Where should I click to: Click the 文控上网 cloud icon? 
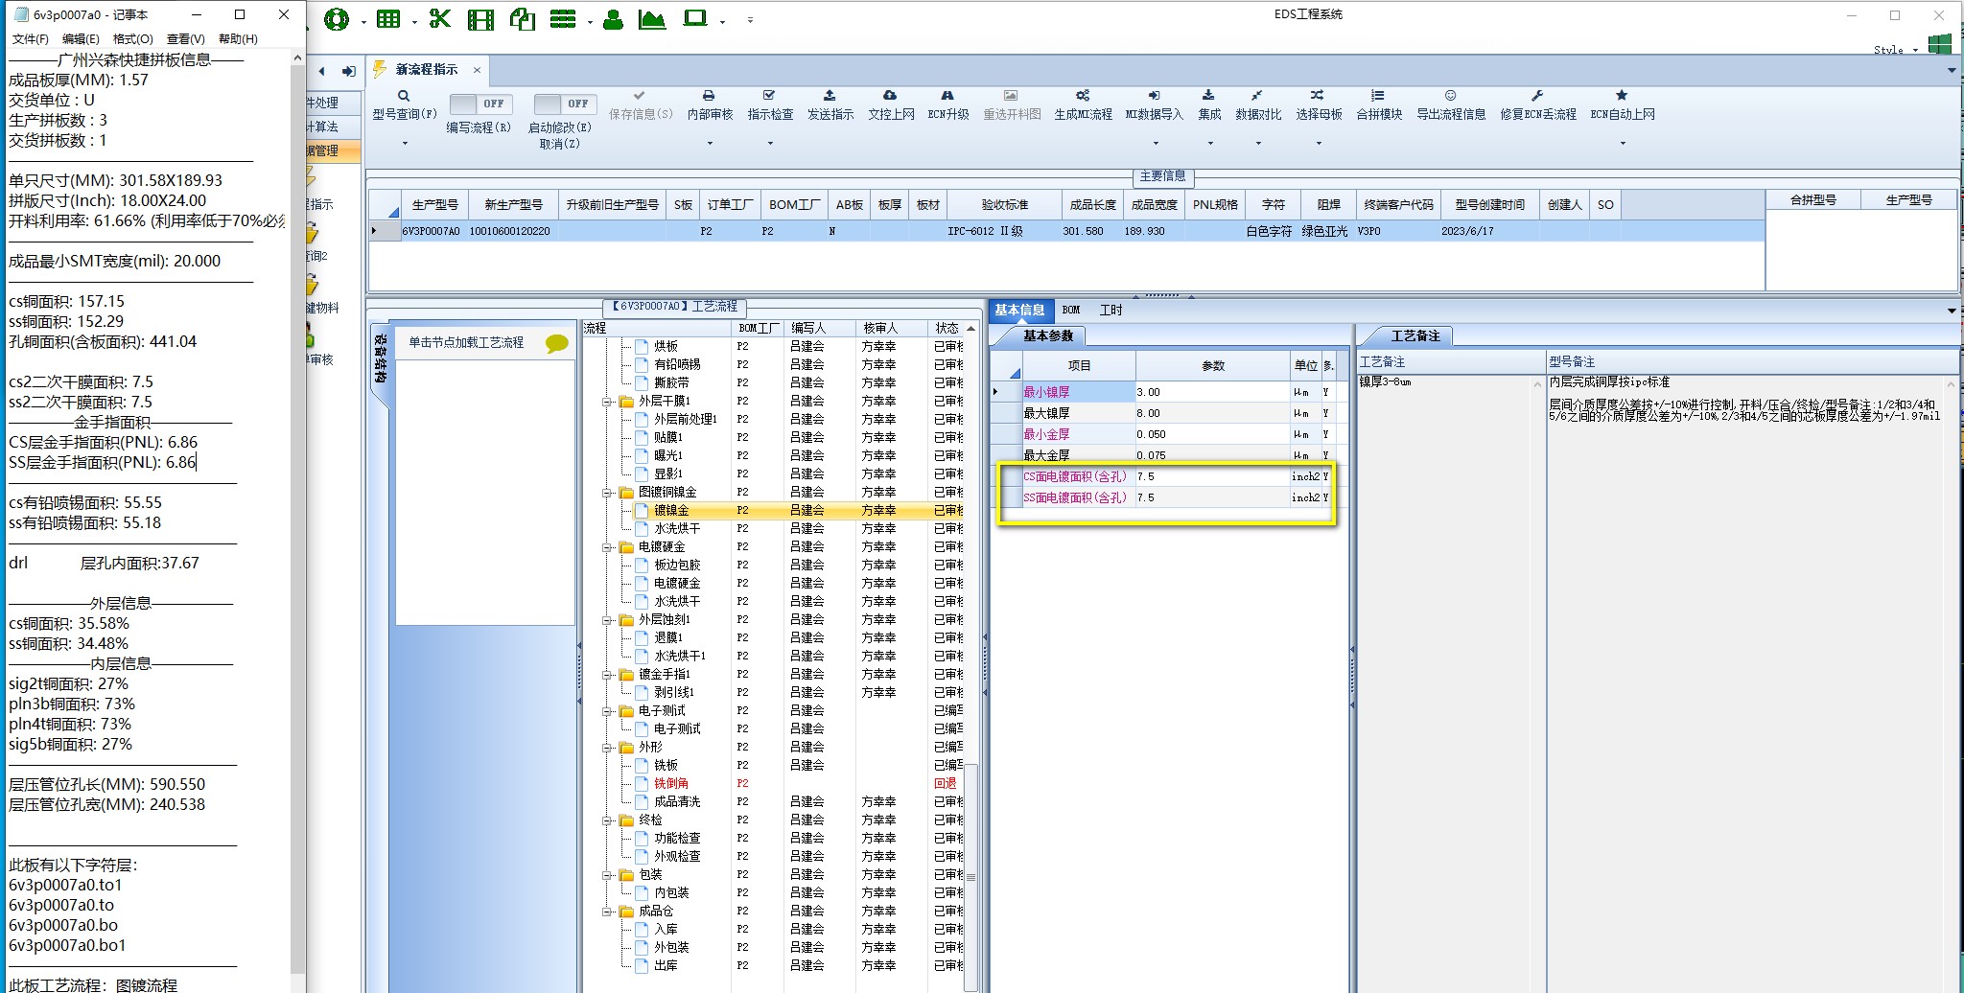pyautogui.click(x=890, y=96)
